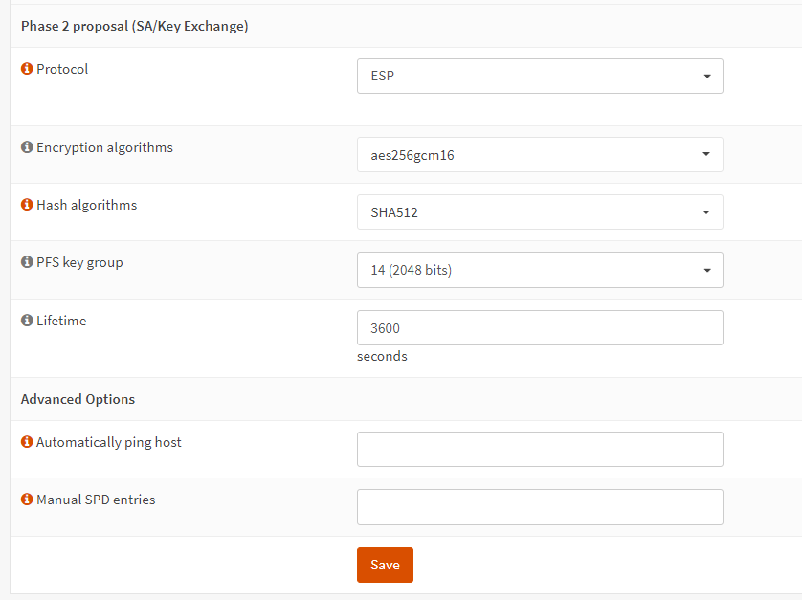Show help for PFS key group

tap(27, 263)
